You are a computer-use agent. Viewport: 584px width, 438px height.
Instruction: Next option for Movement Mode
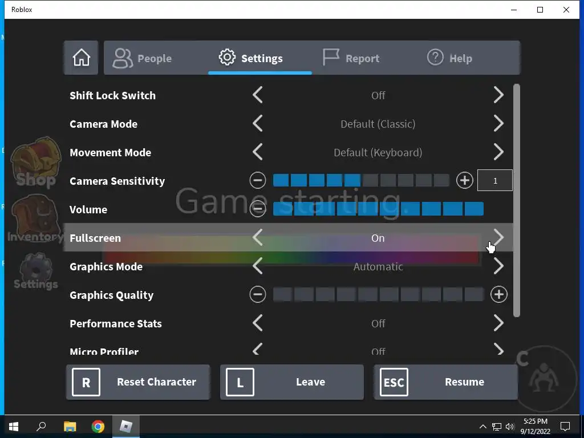coord(498,152)
